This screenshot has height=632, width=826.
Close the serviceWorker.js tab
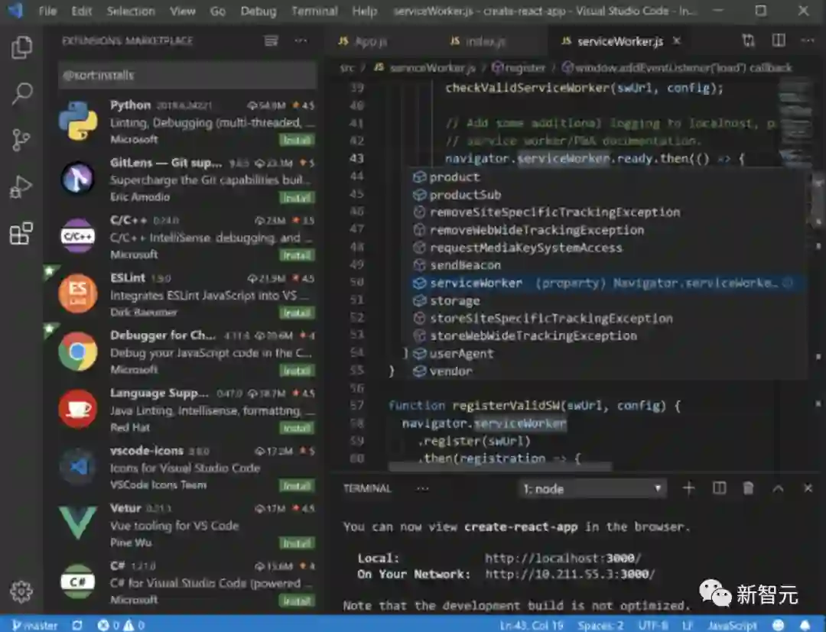pyautogui.click(x=677, y=41)
